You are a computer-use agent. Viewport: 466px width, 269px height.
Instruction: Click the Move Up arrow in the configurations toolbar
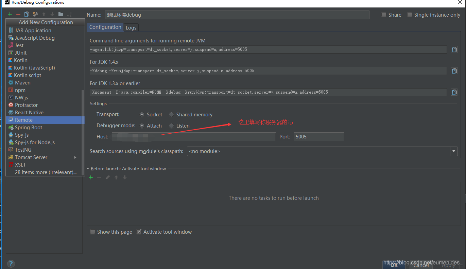(x=44, y=14)
